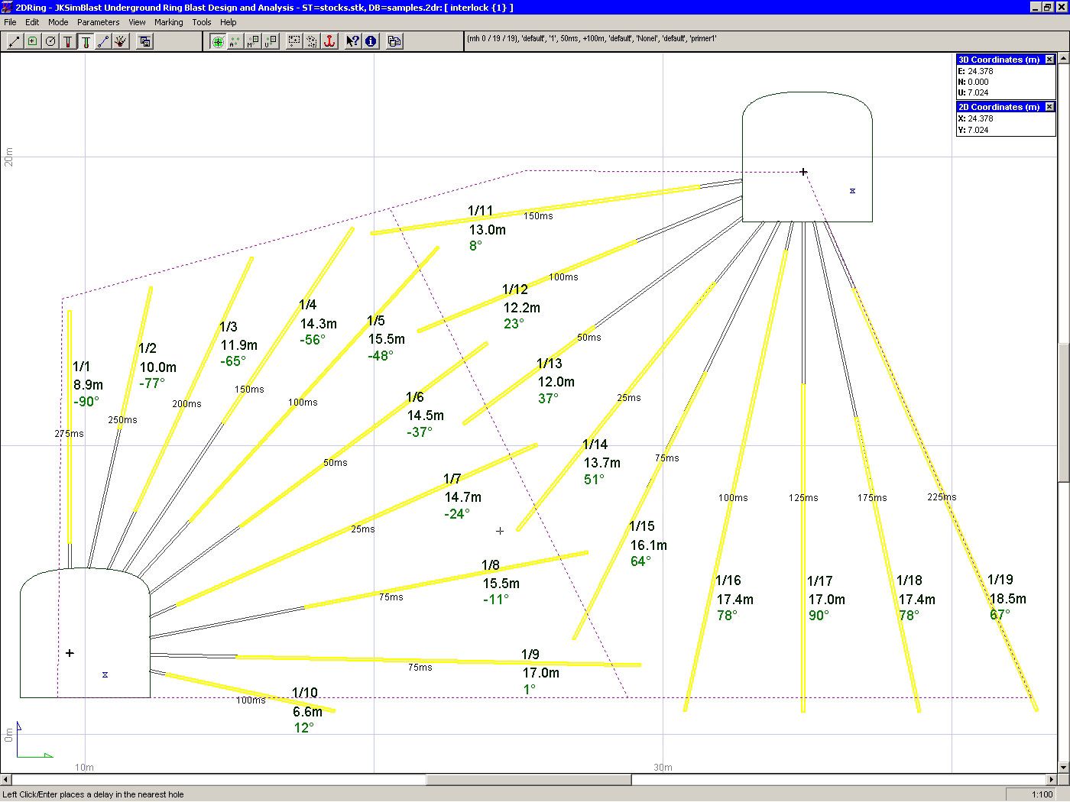The image size is (1070, 802).
Task: Click the red anchor tool
Action: [x=329, y=41]
